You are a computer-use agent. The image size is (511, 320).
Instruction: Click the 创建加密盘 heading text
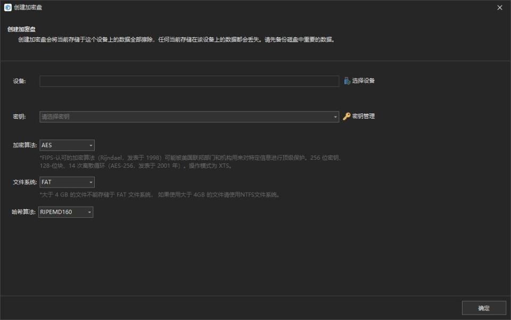click(x=21, y=29)
